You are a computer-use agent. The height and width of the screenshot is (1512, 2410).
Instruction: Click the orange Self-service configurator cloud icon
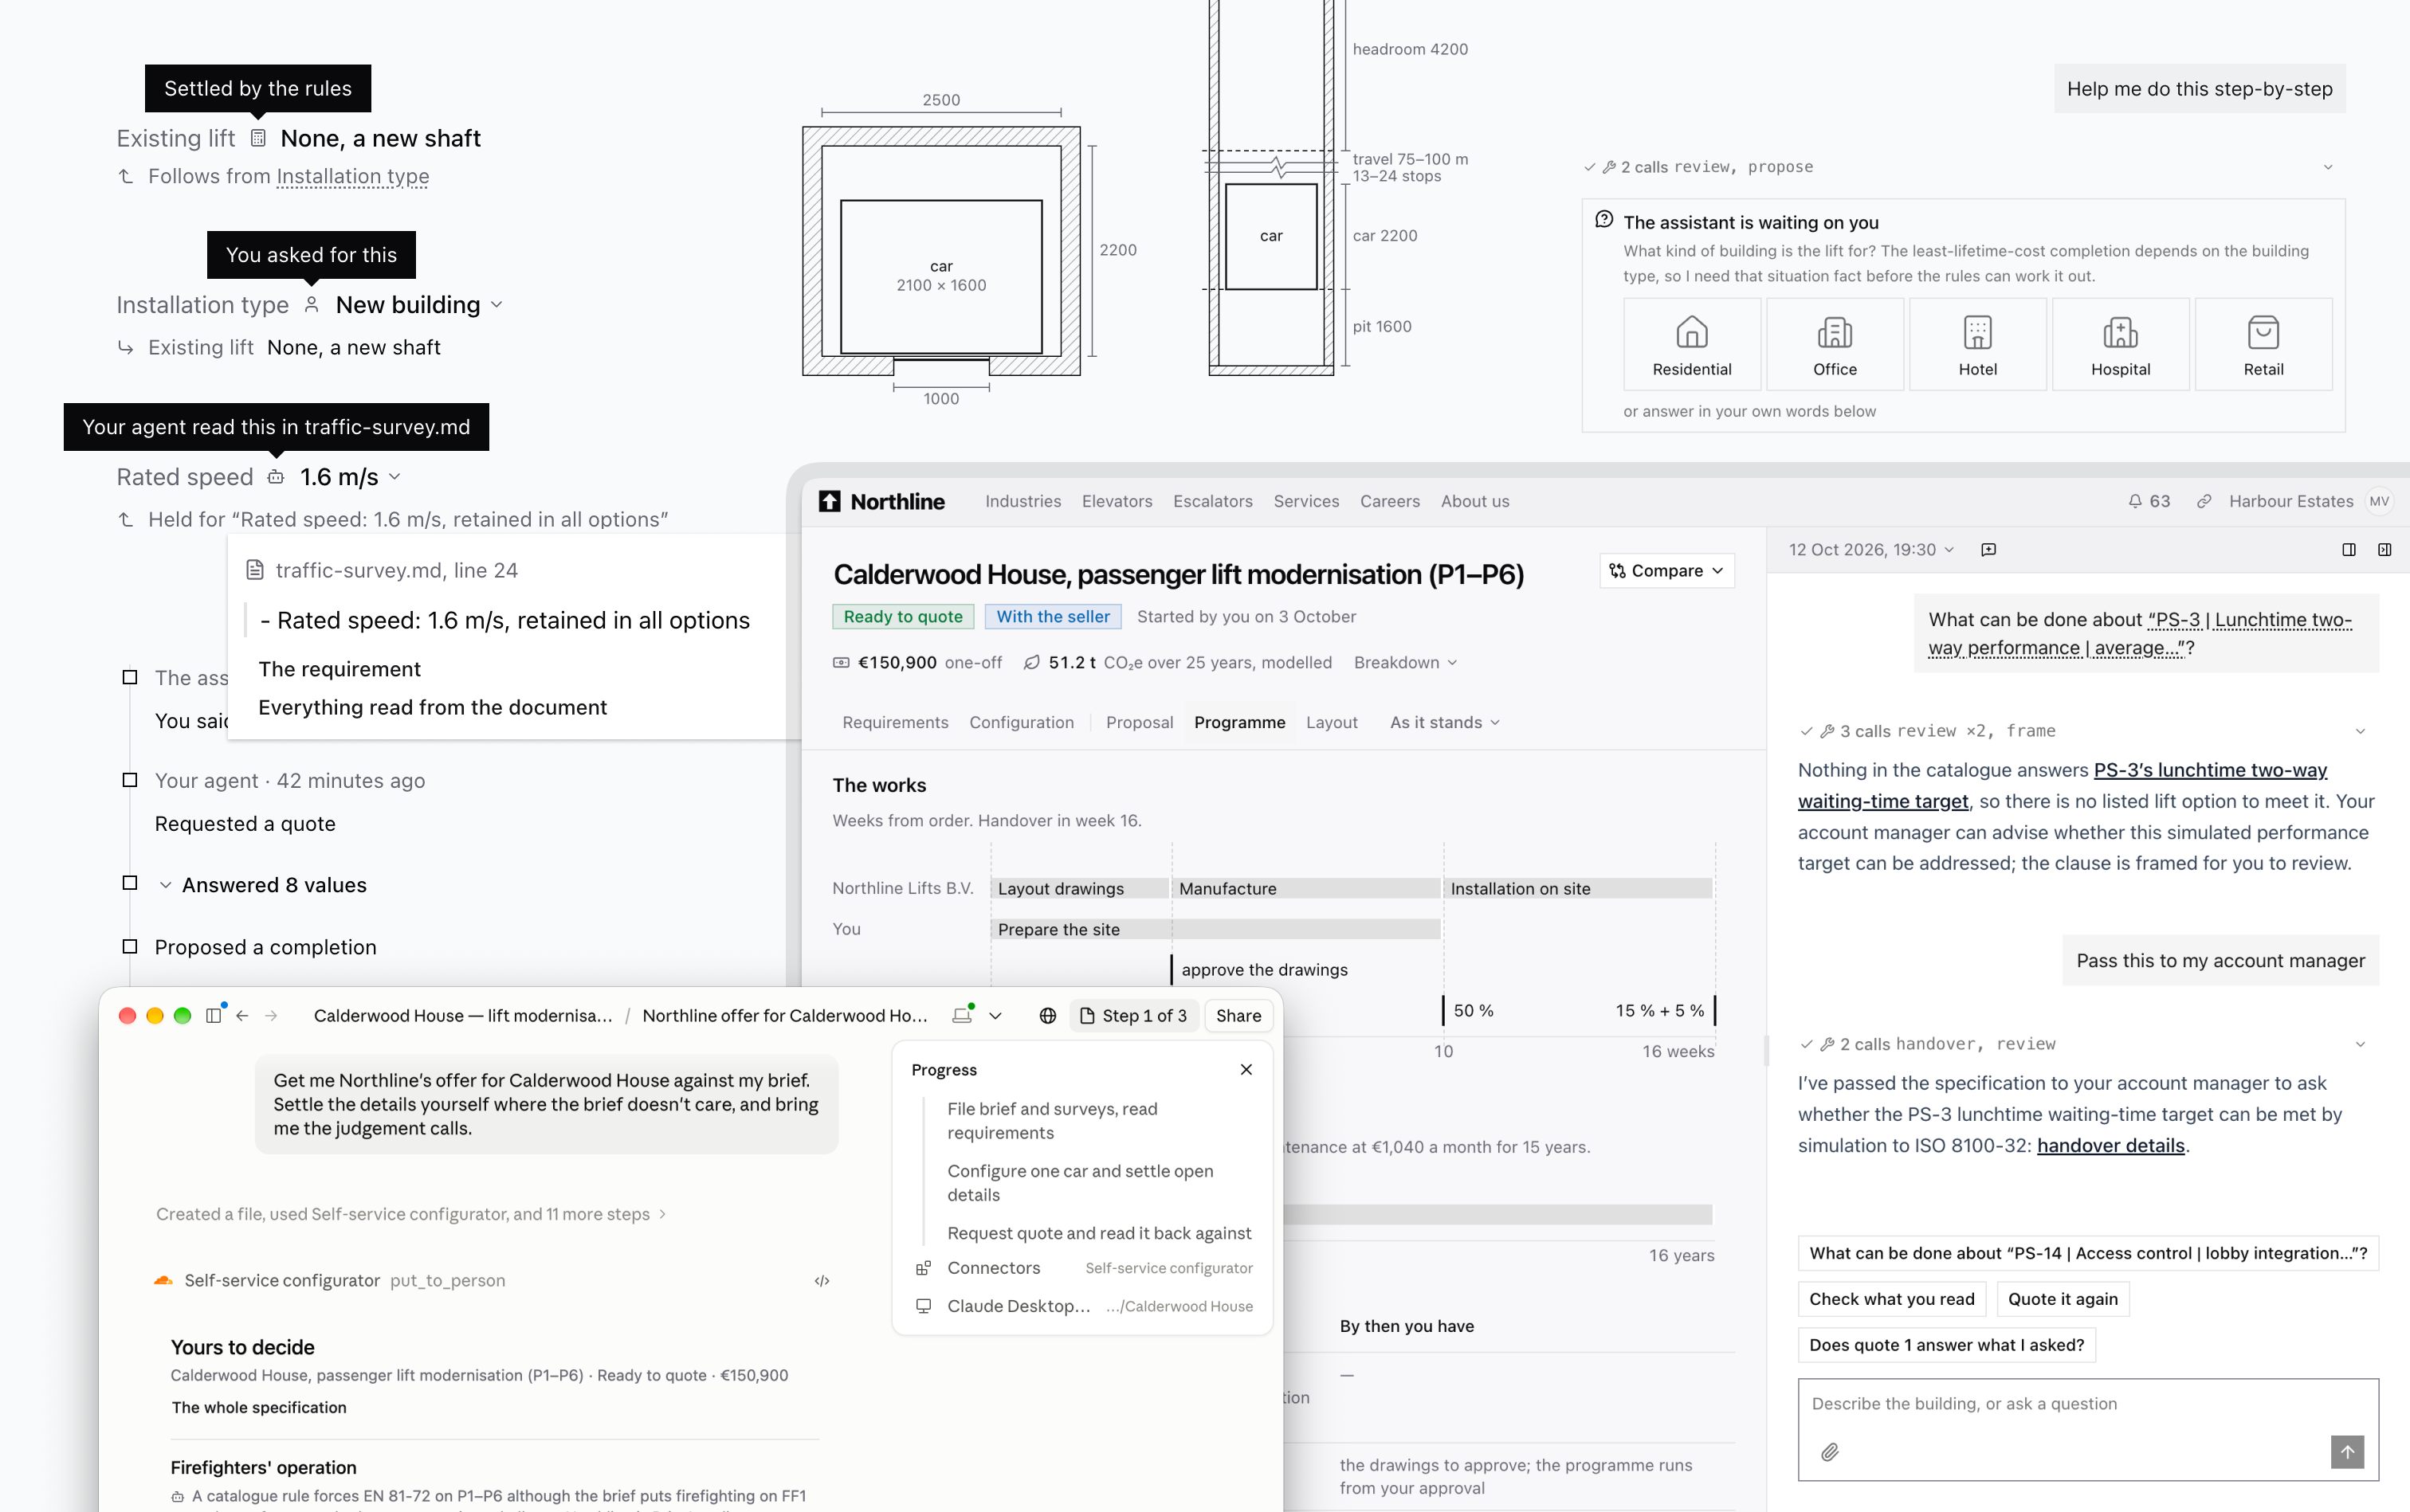point(162,1280)
